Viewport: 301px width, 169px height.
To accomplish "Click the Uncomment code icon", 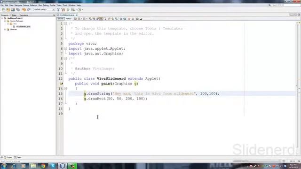I will [x=141, y=19].
